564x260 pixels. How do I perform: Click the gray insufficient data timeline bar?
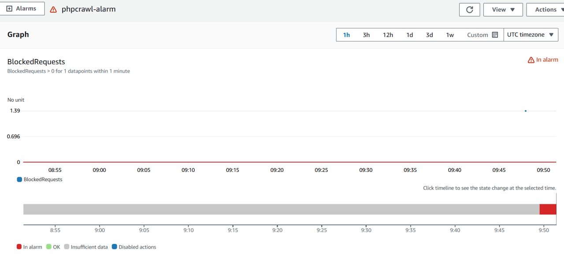[281, 209]
